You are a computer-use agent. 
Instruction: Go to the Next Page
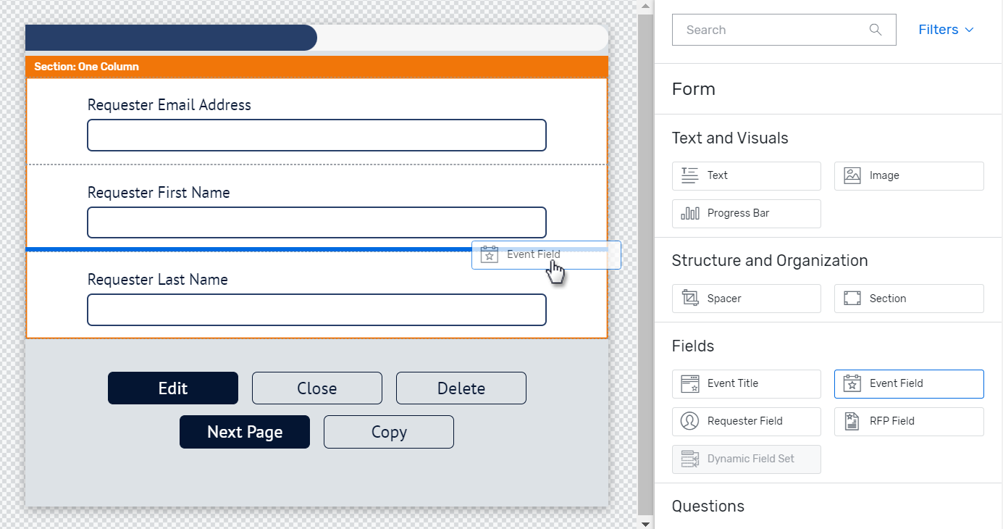point(244,432)
